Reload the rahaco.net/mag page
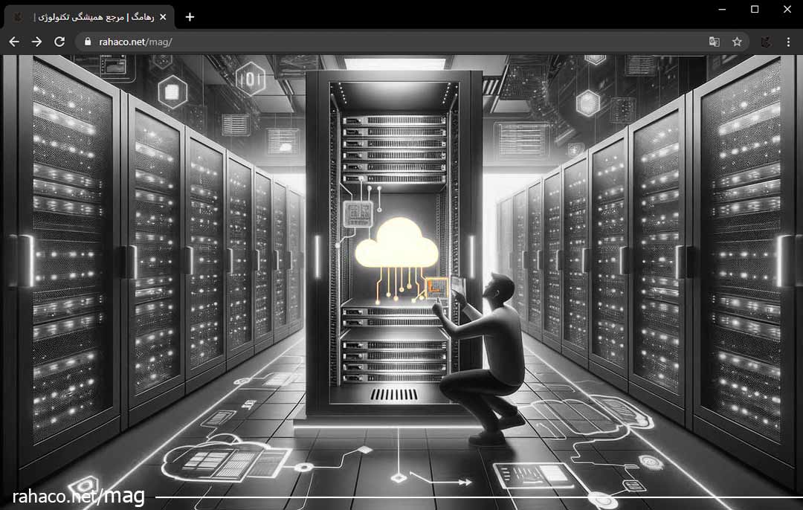Screen dimensions: 803x510 point(59,42)
